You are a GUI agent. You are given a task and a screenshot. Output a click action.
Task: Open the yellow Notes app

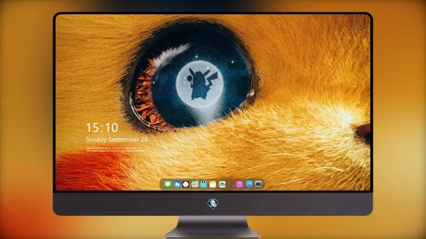(213, 184)
